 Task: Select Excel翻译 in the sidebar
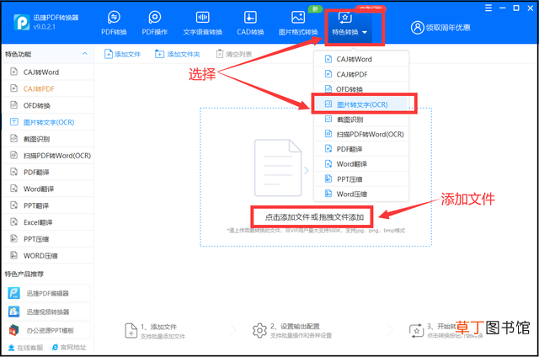click(x=48, y=222)
